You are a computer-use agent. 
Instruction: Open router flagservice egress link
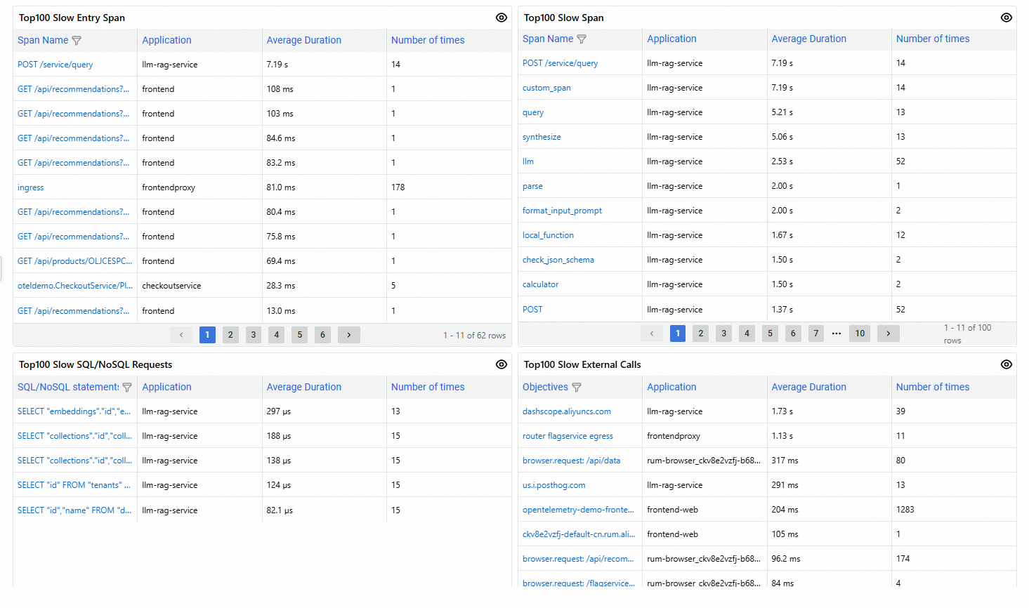(568, 436)
